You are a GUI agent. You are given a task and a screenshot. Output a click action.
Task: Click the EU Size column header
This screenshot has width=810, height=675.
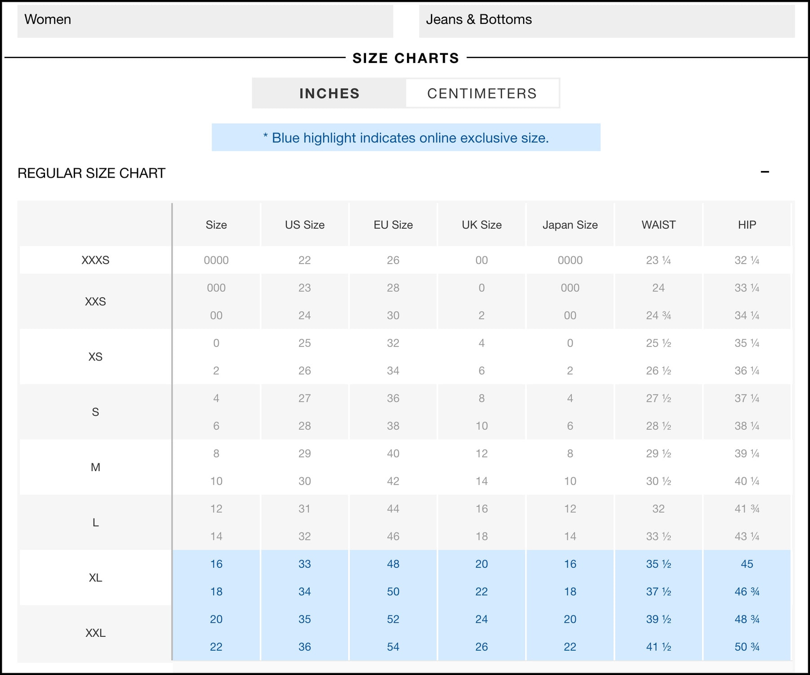point(393,225)
